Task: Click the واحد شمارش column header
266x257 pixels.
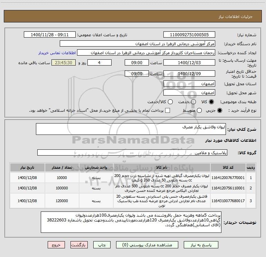Action: click(x=96, y=167)
